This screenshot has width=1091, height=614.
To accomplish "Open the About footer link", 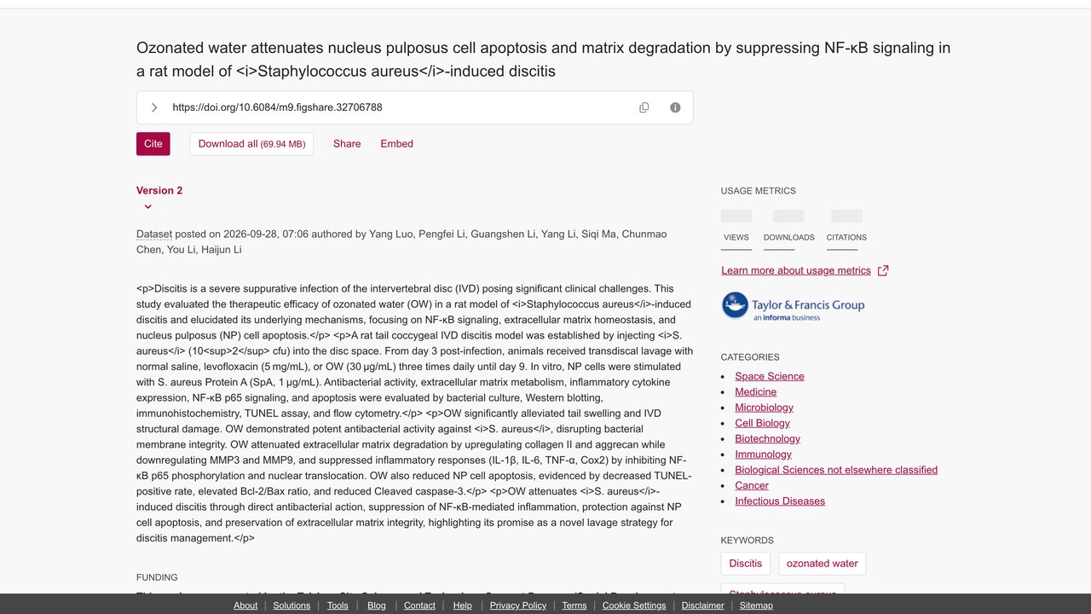I will (245, 605).
